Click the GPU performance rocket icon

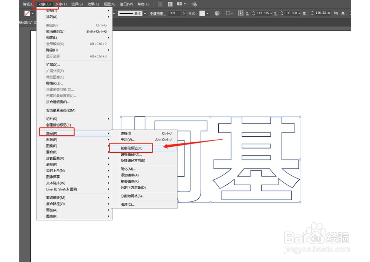194,4
